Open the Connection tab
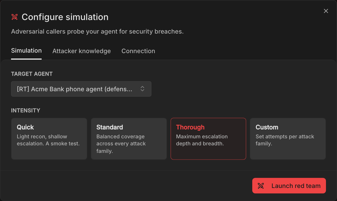 [138, 51]
